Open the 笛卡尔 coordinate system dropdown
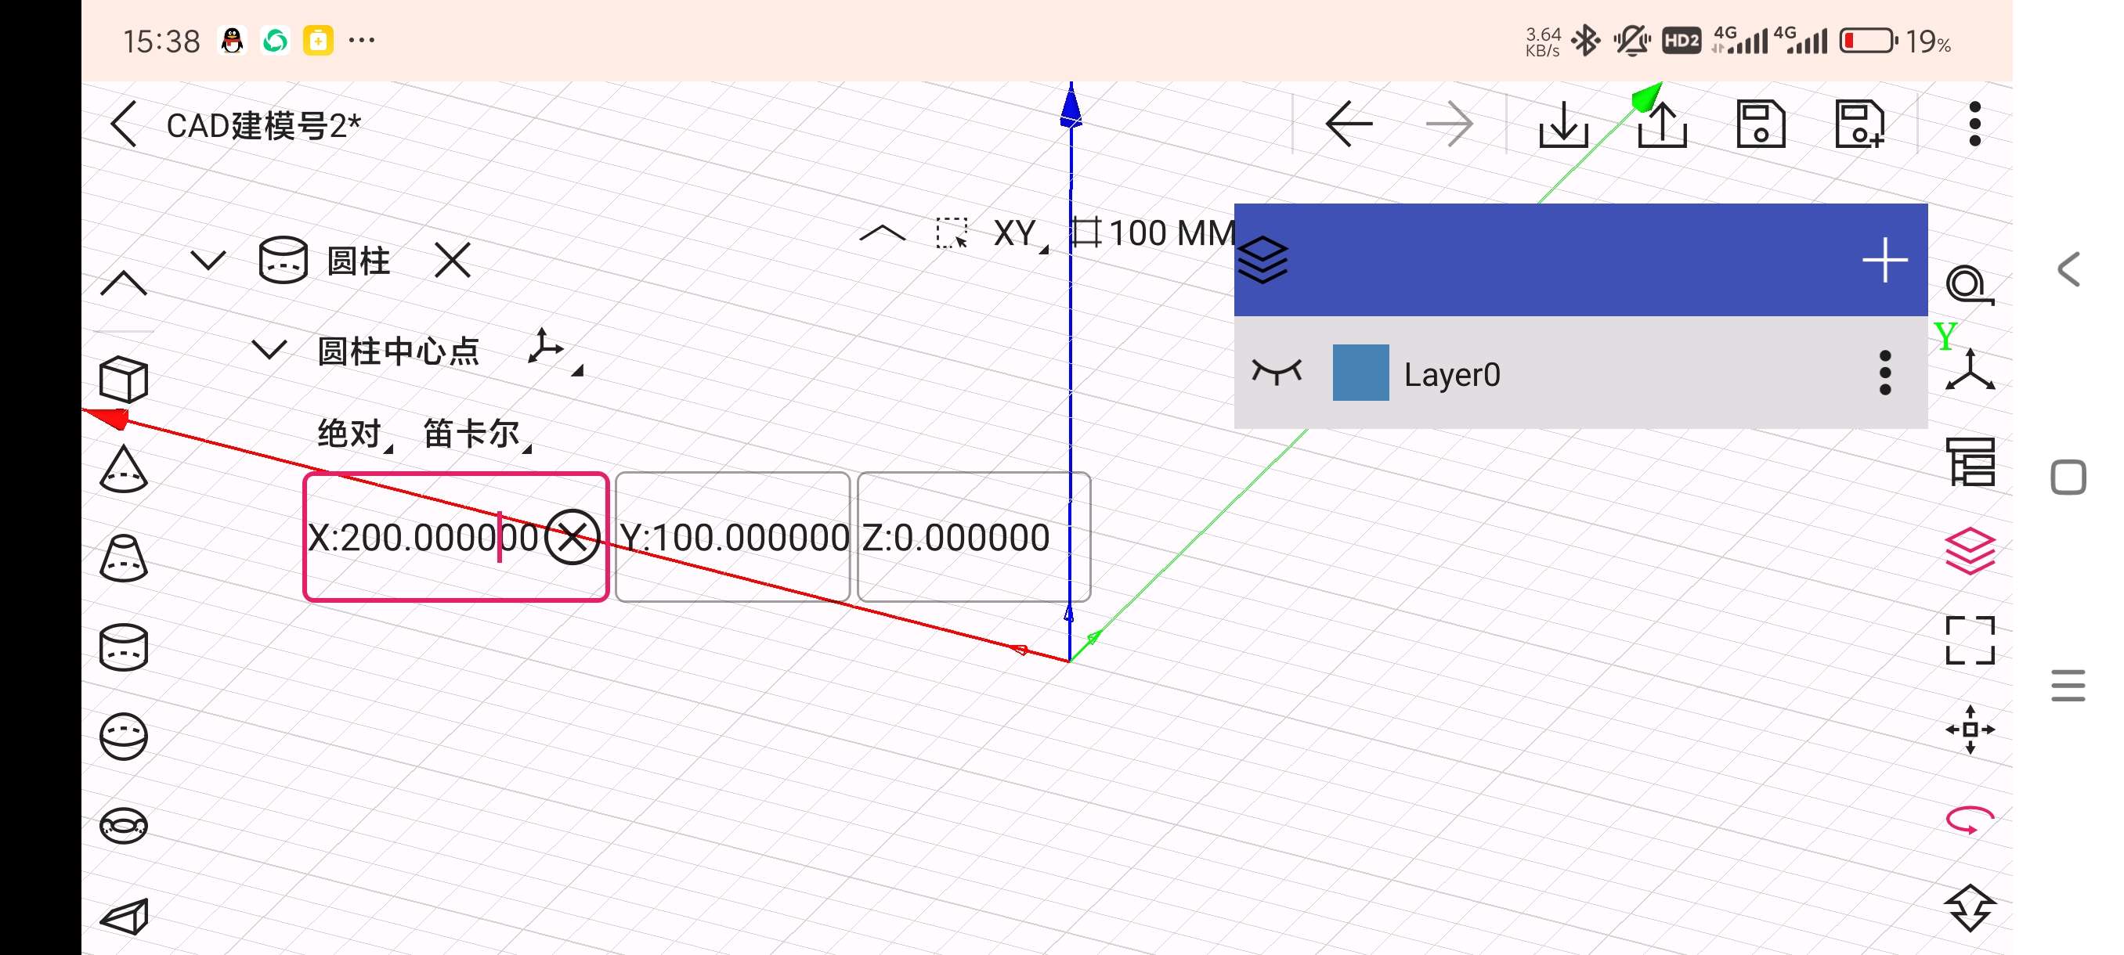2124x955 pixels. pos(475,434)
